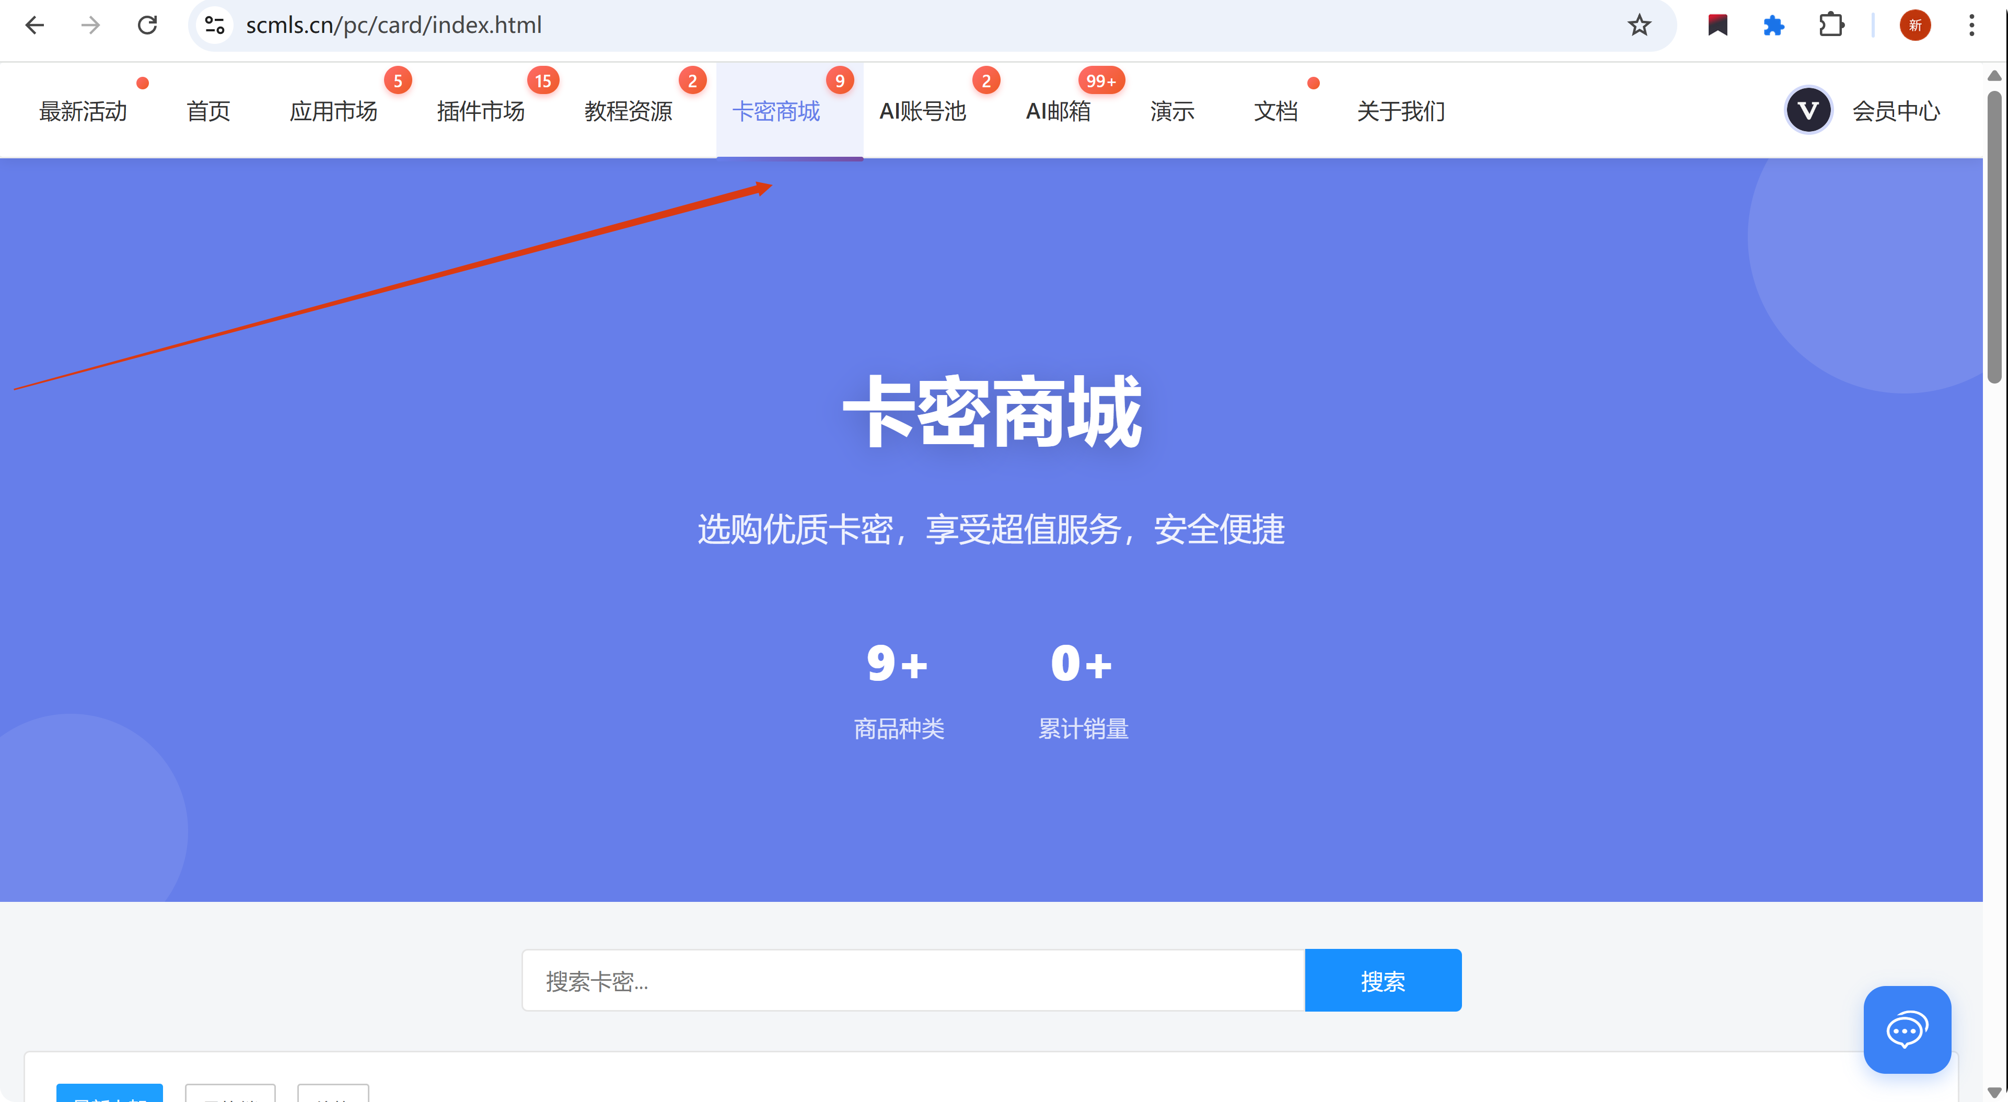Open the 会员中心 link
The image size is (2008, 1102).
[1895, 111]
